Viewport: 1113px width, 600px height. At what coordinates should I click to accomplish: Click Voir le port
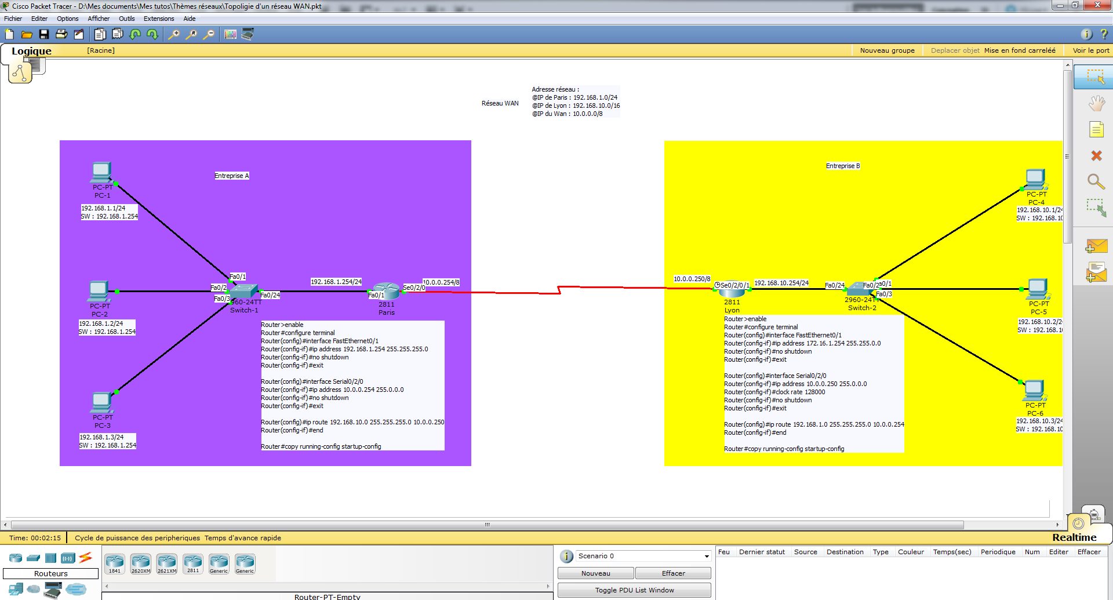(x=1091, y=50)
